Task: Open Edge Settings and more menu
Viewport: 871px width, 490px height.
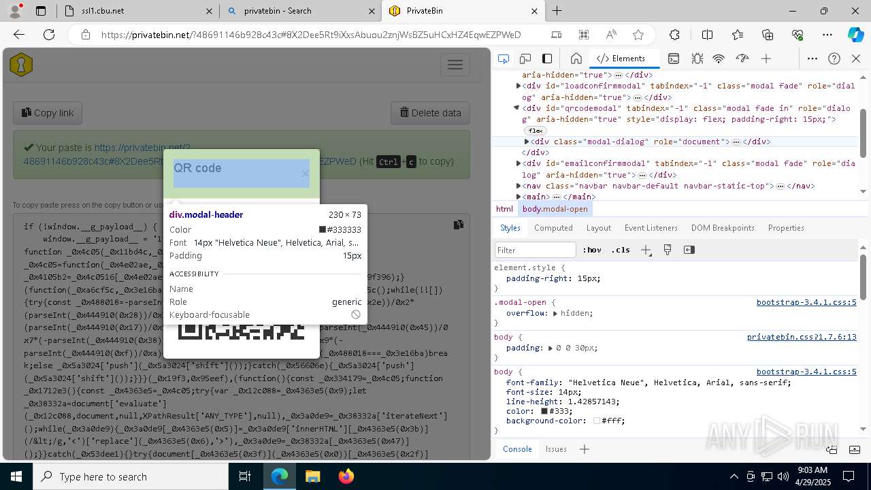Action: click(827, 35)
